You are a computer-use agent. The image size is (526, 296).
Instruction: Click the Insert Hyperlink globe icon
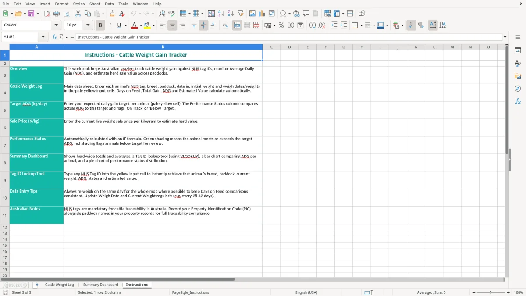click(x=296, y=14)
